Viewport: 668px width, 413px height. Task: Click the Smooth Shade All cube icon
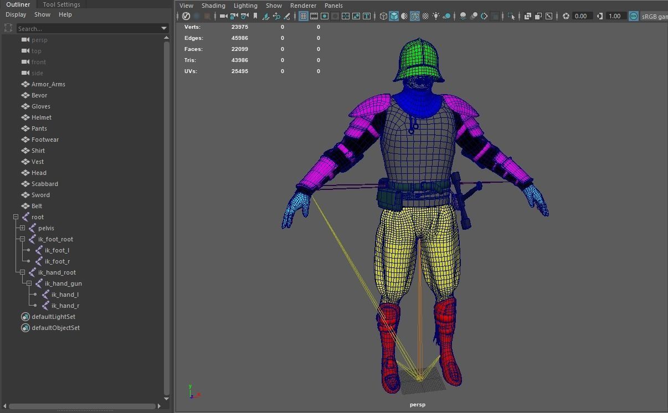tap(394, 16)
